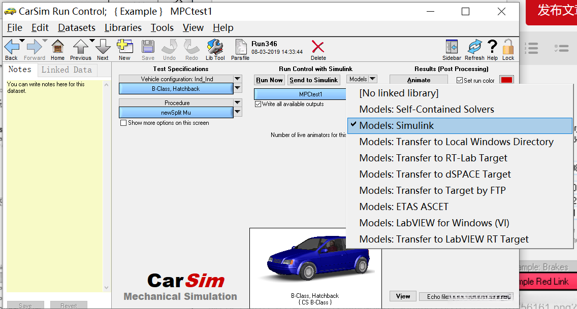Viewport: 577px width, 309px height.
Task: Click the Run Now button
Action: tap(269, 80)
